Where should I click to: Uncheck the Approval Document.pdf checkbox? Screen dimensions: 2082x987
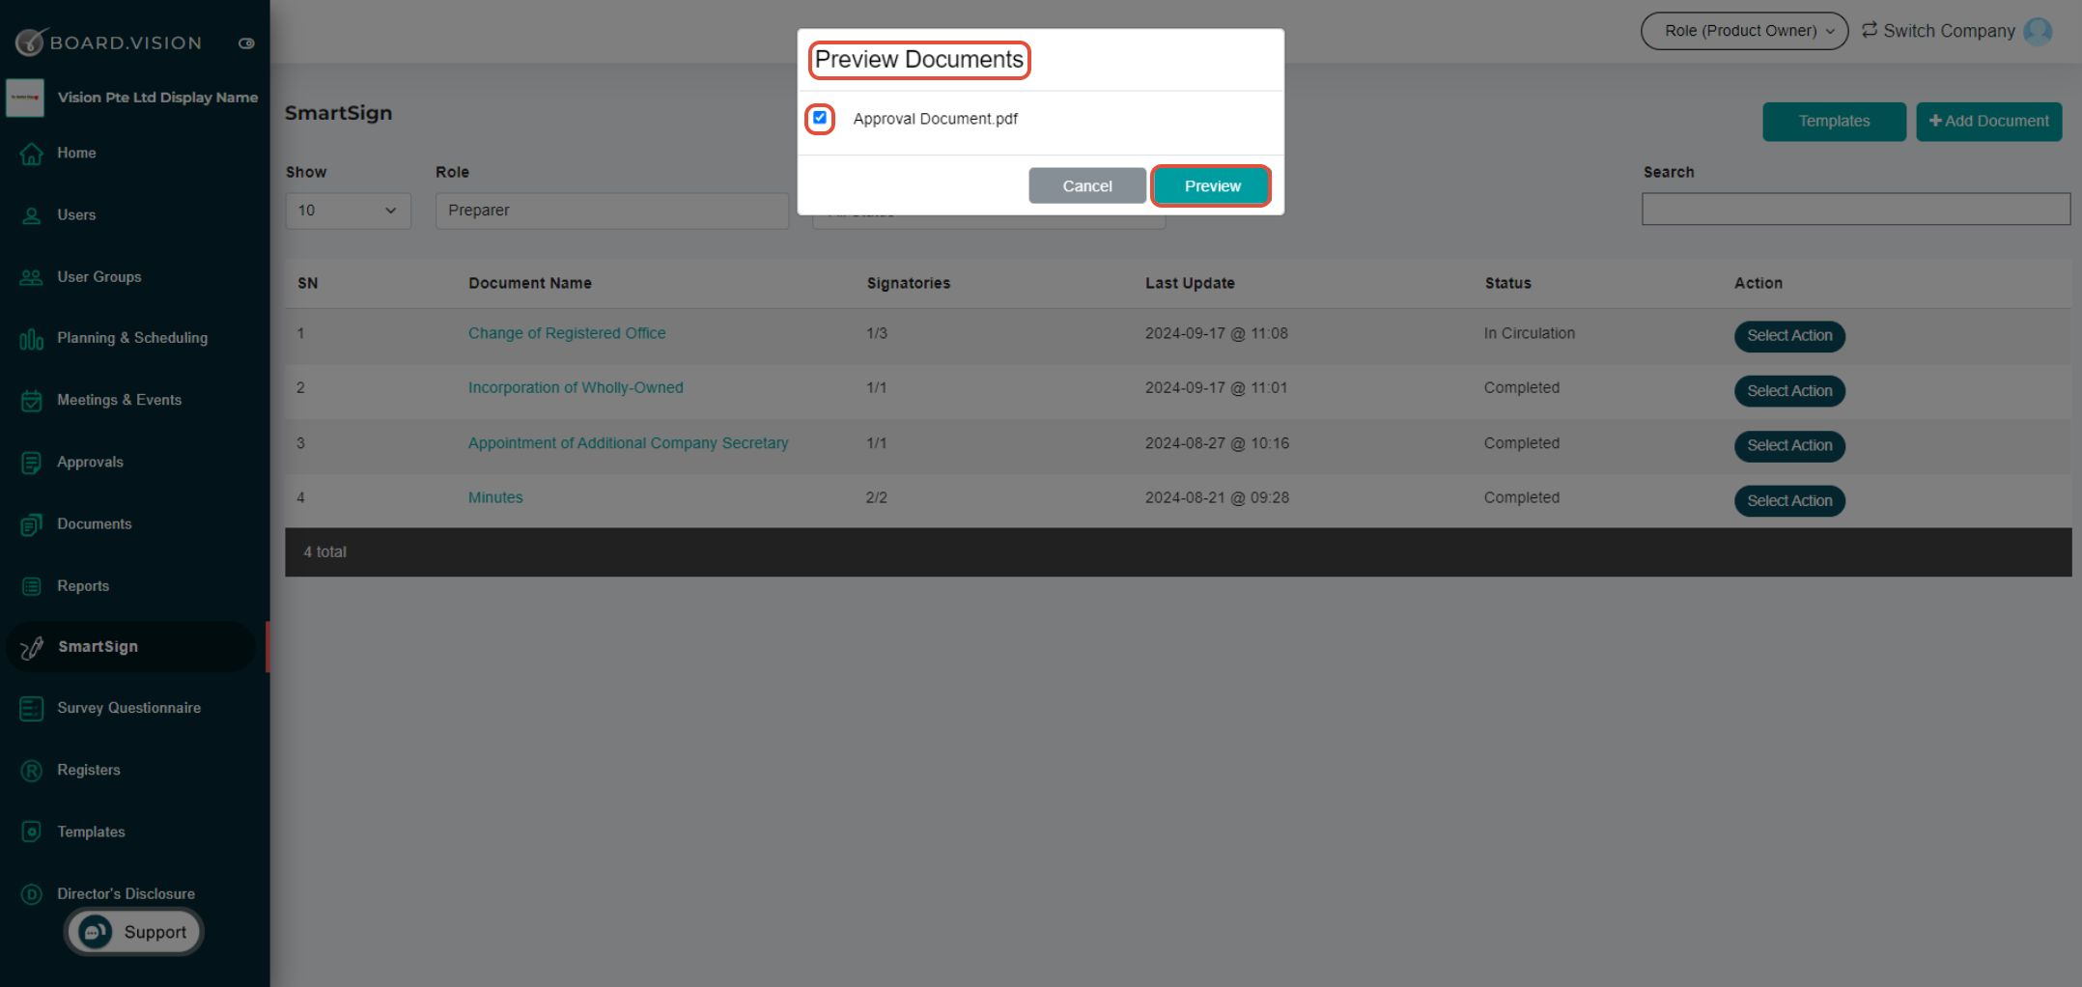tap(820, 118)
